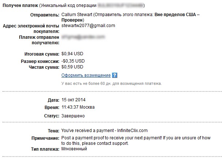Click the "Вне пределов США" sender status
The width and height of the screenshot is (224, 158).
[x=175, y=15]
